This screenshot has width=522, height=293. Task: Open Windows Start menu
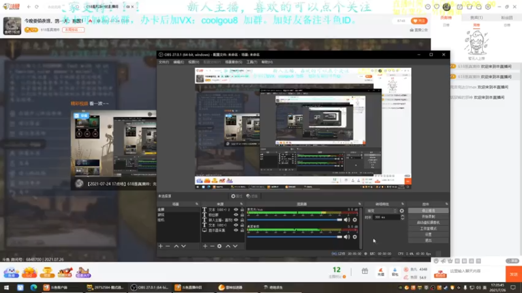tap(7, 287)
